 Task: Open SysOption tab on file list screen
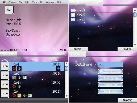(x=9, y=54)
